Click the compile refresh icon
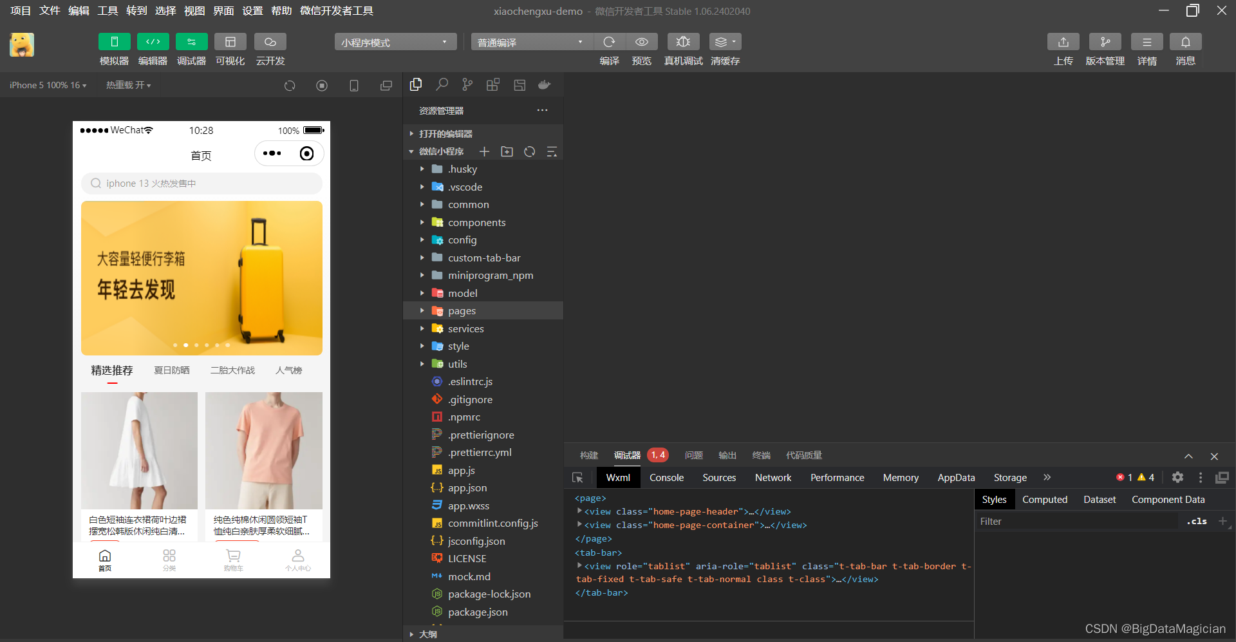Image resolution: width=1236 pixels, height=642 pixels. pos(609,42)
